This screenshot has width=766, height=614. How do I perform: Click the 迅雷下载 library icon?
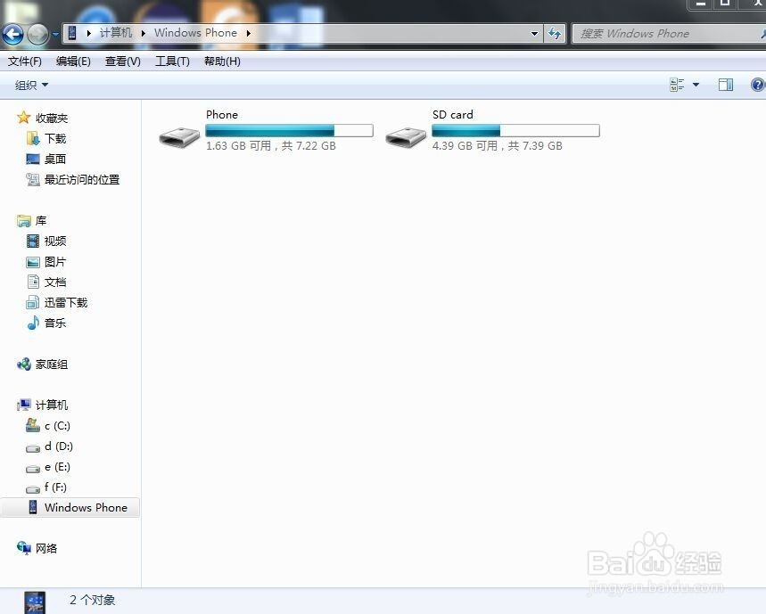coord(33,303)
